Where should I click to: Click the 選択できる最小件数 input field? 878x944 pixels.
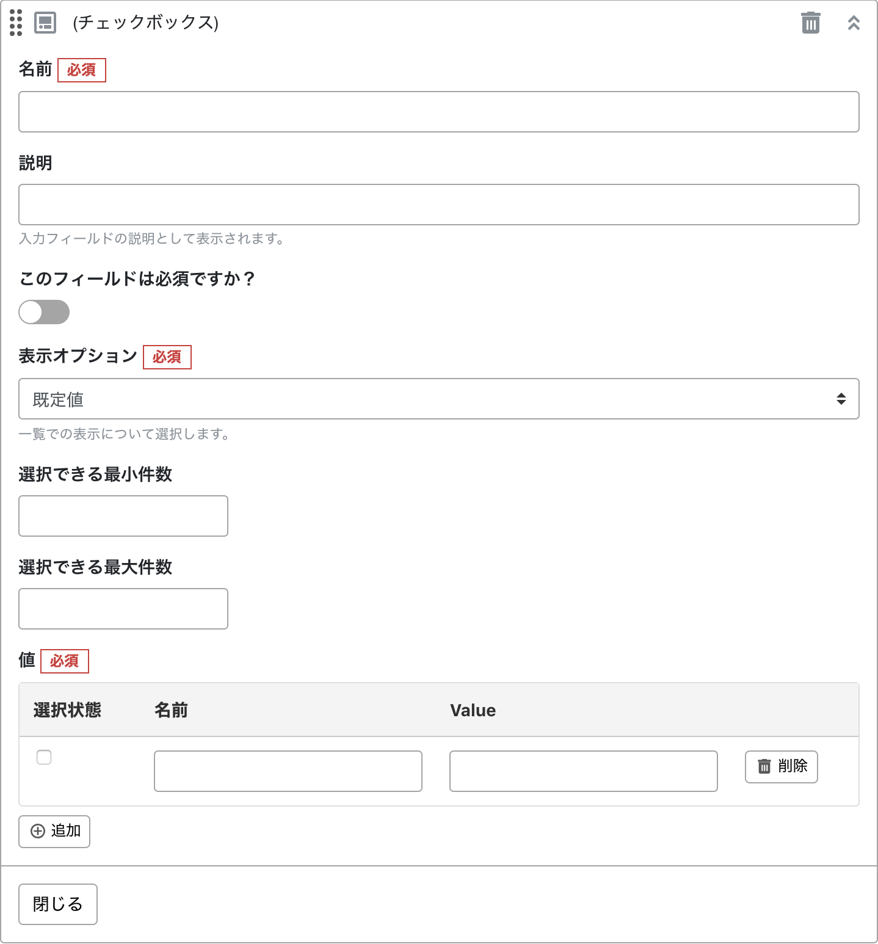123,516
